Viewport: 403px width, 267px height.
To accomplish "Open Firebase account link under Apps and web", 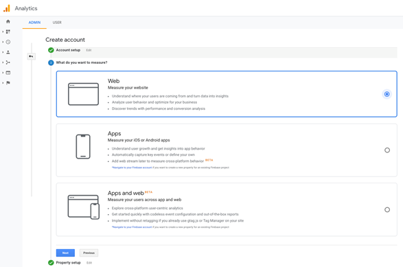I will click(x=132, y=227).
